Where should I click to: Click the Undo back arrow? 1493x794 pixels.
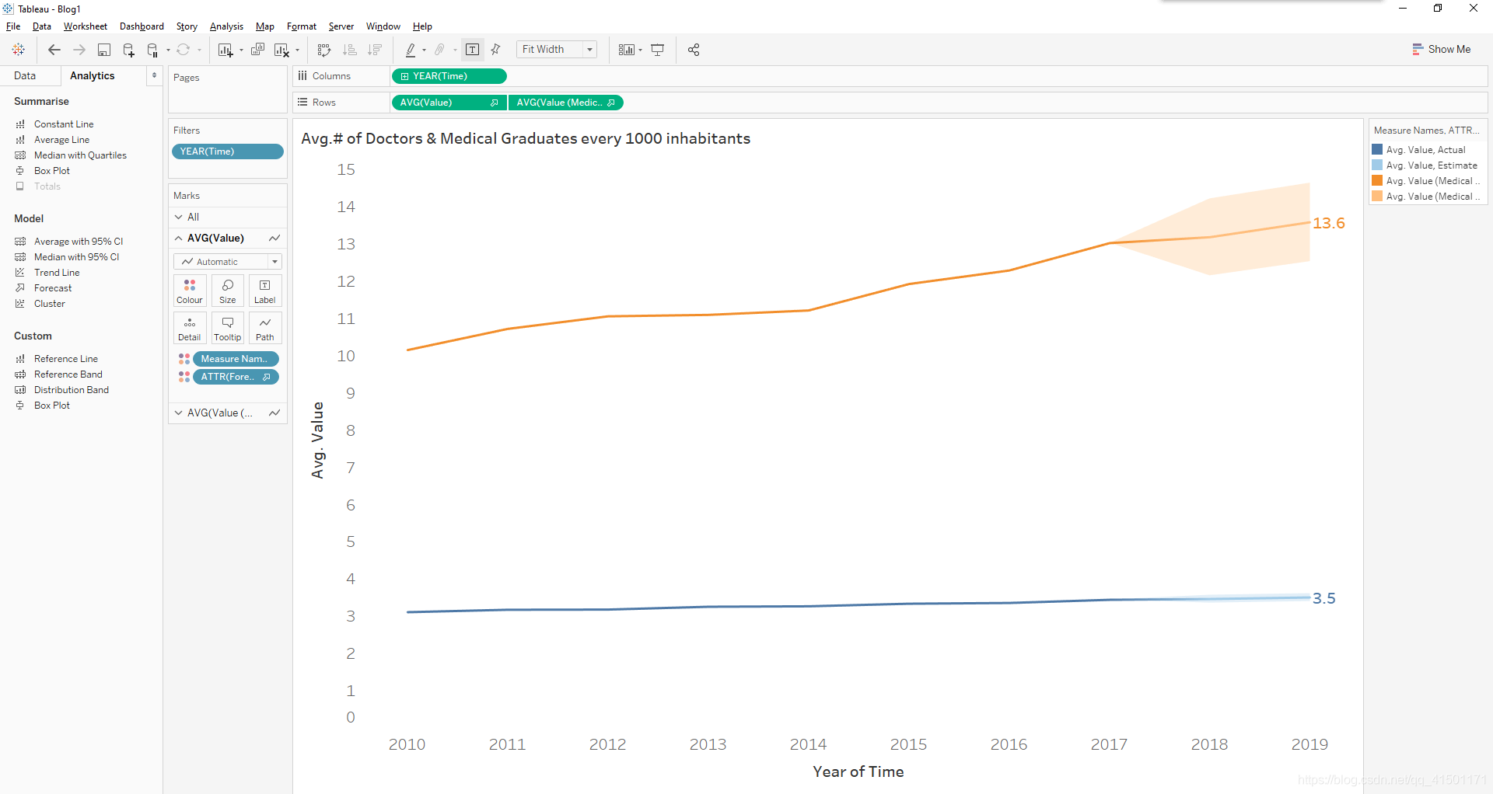[x=54, y=50]
